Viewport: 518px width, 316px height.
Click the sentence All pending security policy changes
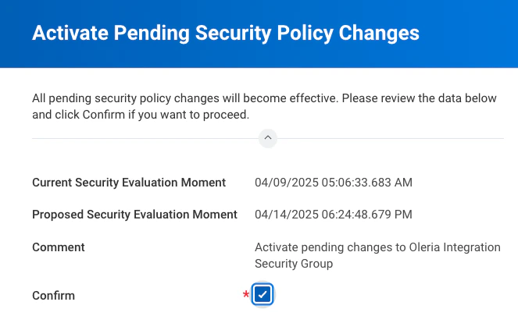coord(126,98)
